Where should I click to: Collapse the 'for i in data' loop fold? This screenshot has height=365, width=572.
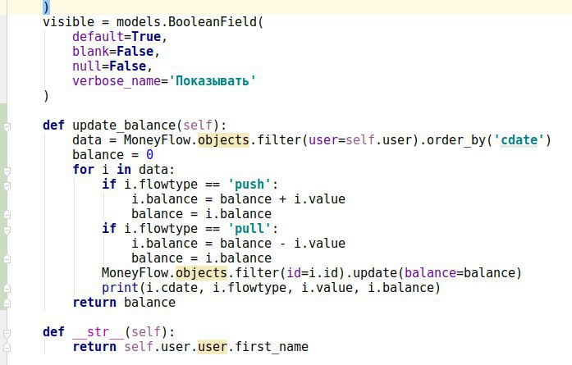[x=7, y=171]
